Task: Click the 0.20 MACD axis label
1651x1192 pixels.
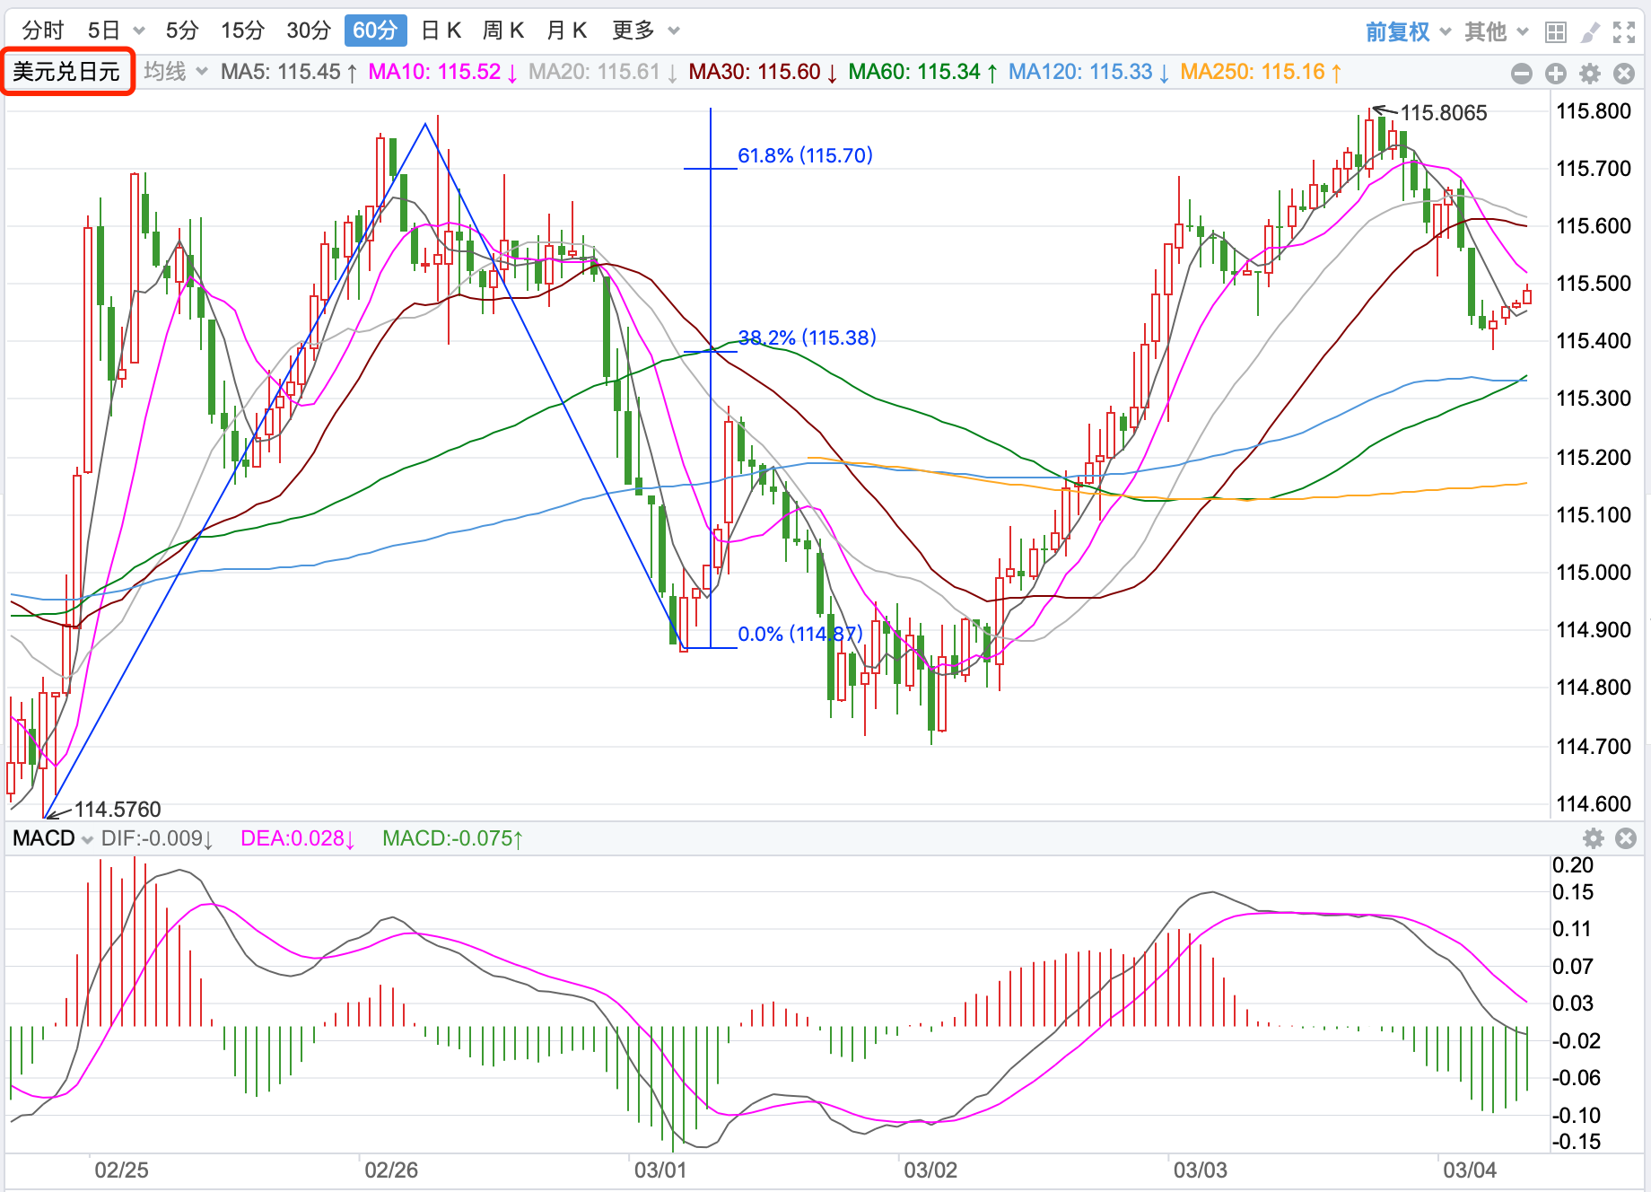Action: (1573, 865)
